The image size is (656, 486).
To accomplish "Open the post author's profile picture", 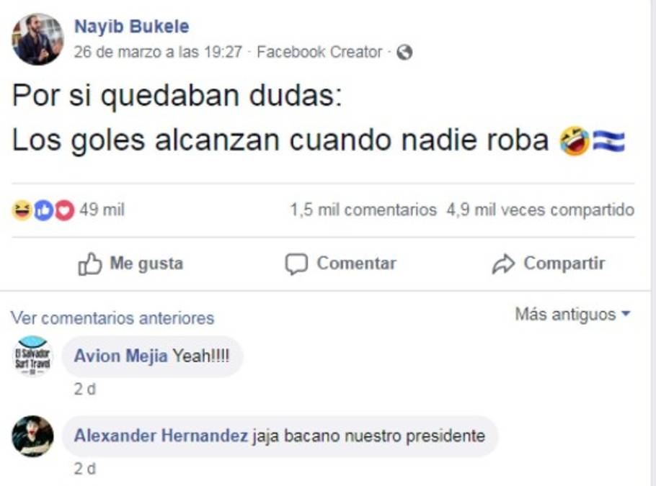I will 37,39.
